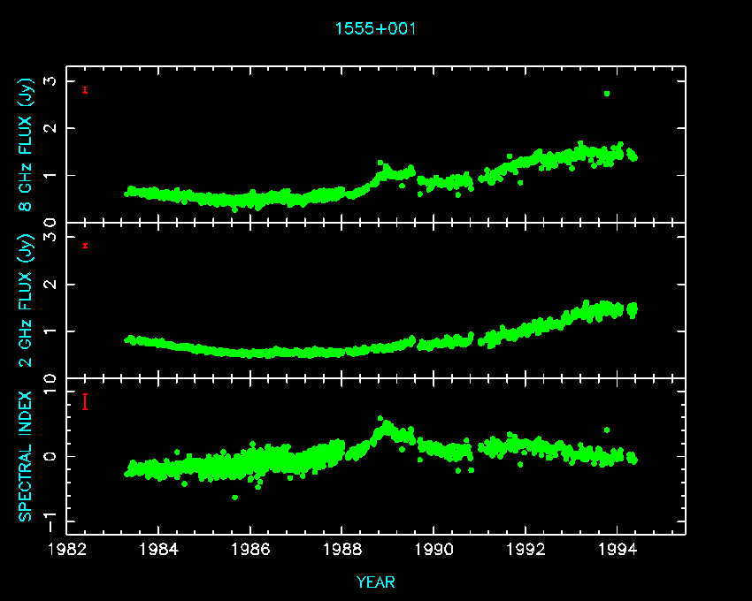This screenshot has height=601, width=752.
Task: Select the late-1993 outlier in spectral index panel
Action: click(607, 430)
